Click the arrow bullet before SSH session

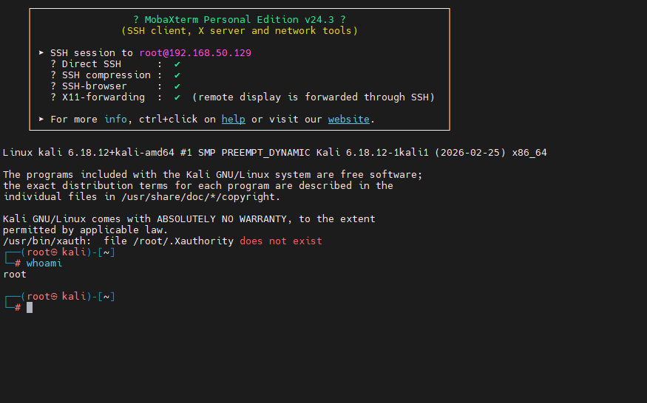click(x=41, y=53)
